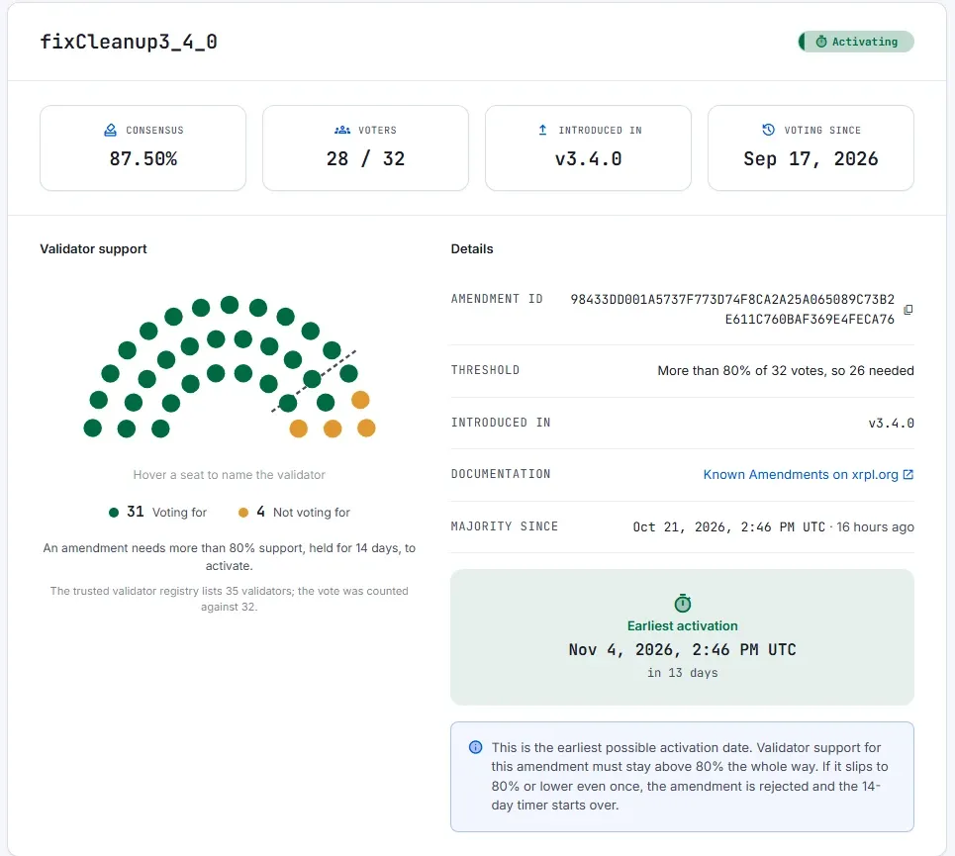Click the consensus ballot icon

click(x=110, y=131)
